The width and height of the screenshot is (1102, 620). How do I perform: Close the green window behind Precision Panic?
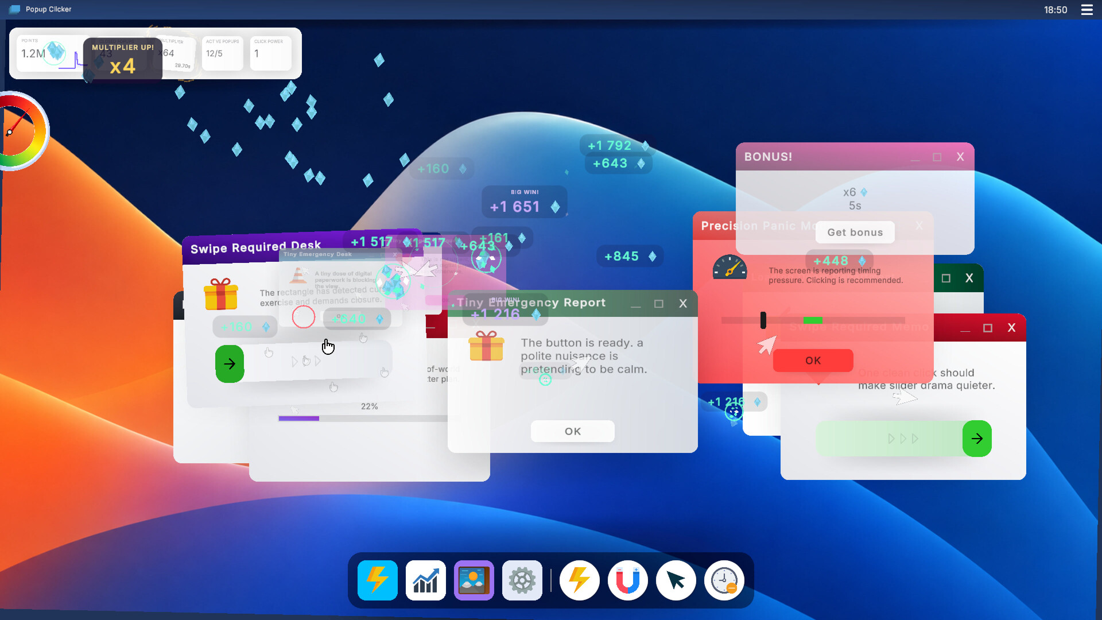(969, 278)
